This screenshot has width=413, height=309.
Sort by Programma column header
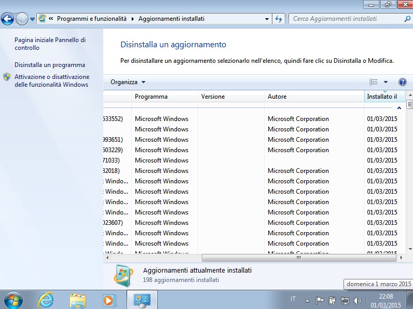pos(164,97)
